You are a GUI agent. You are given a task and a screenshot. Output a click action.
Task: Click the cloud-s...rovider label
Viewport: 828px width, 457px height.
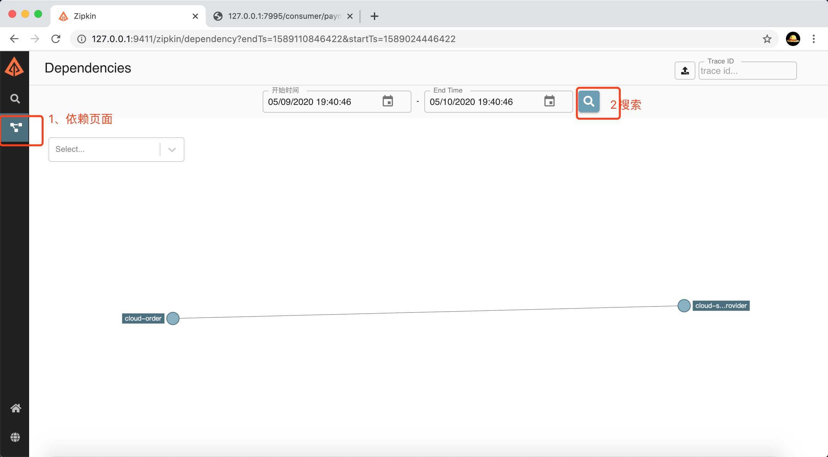tap(721, 306)
